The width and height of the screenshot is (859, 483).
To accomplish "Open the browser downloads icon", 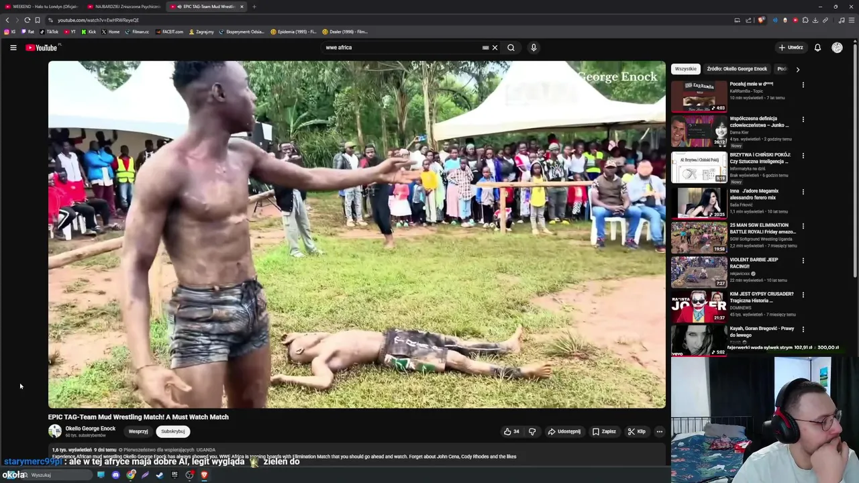I will (x=815, y=20).
